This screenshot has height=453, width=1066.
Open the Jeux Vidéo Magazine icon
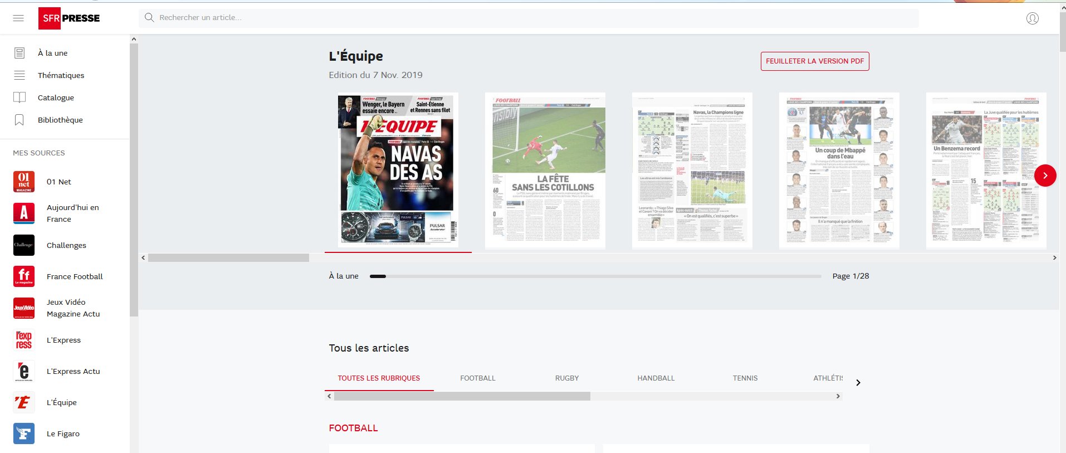(x=24, y=308)
